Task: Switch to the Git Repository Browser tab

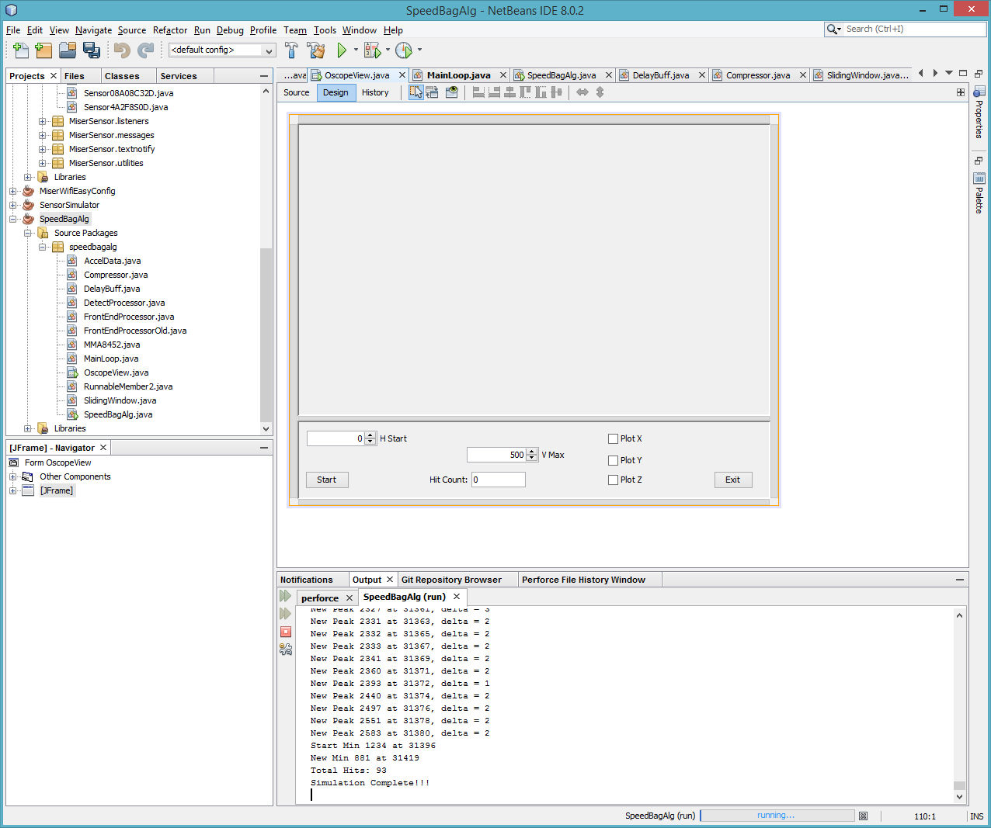Action: [451, 580]
